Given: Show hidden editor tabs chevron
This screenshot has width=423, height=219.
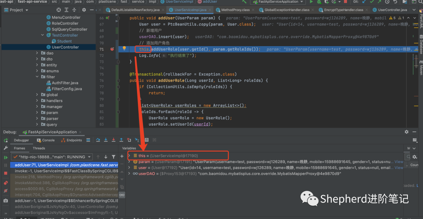Looking at the screenshot, I should (414, 10).
